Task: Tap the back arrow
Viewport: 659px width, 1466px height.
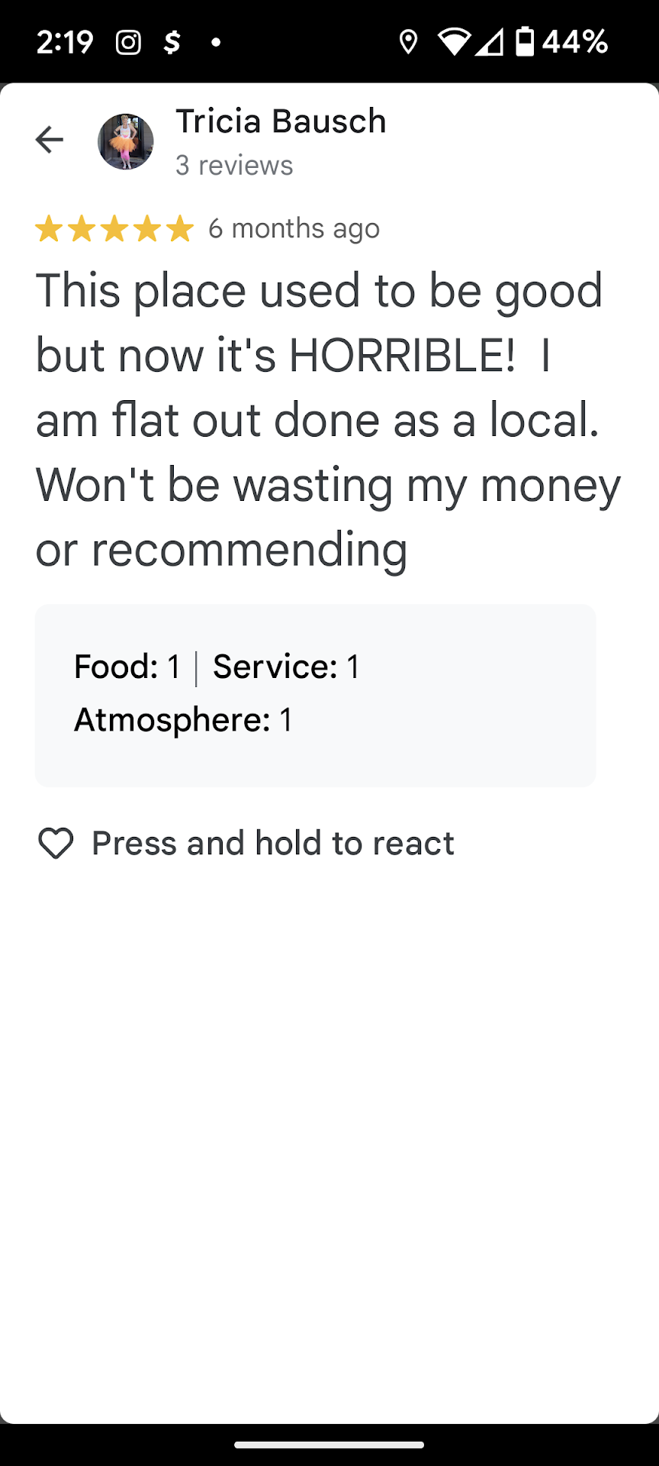Action: (x=50, y=140)
